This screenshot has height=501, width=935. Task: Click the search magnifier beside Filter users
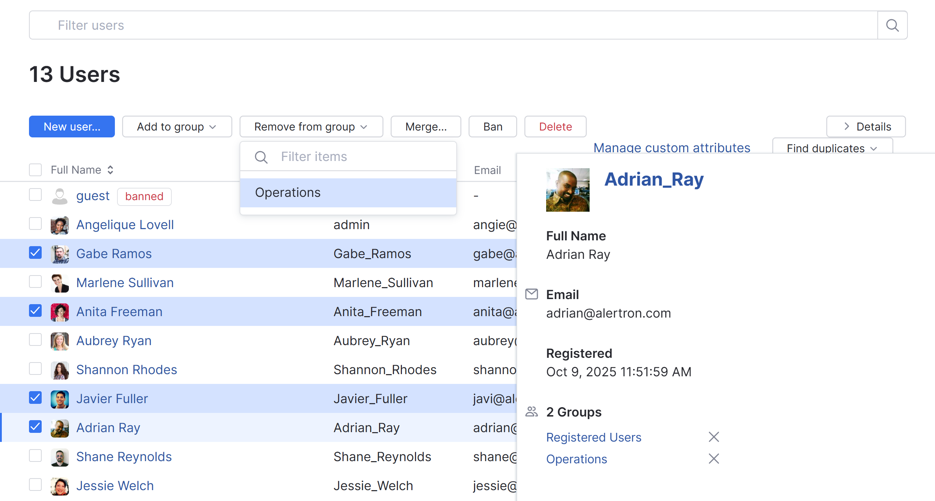coord(892,25)
